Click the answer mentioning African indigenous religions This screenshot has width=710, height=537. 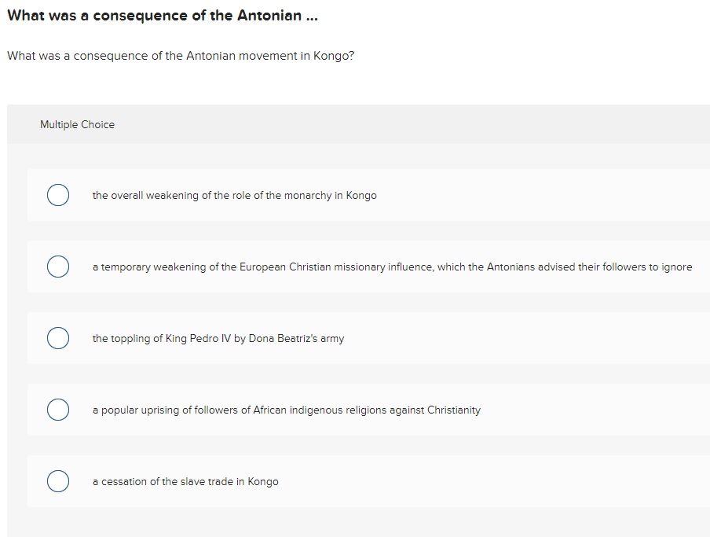point(287,410)
